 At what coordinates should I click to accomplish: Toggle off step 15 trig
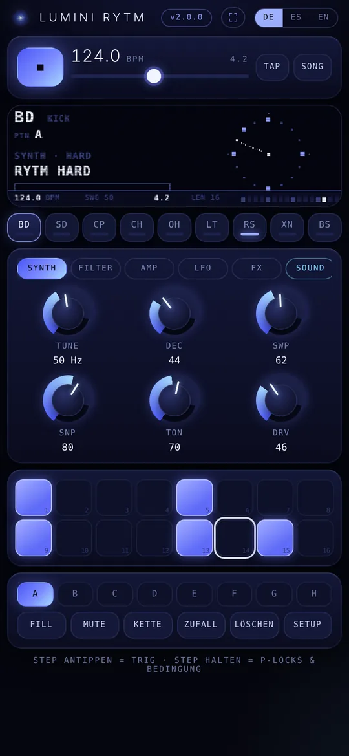pyautogui.click(x=275, y=537)
